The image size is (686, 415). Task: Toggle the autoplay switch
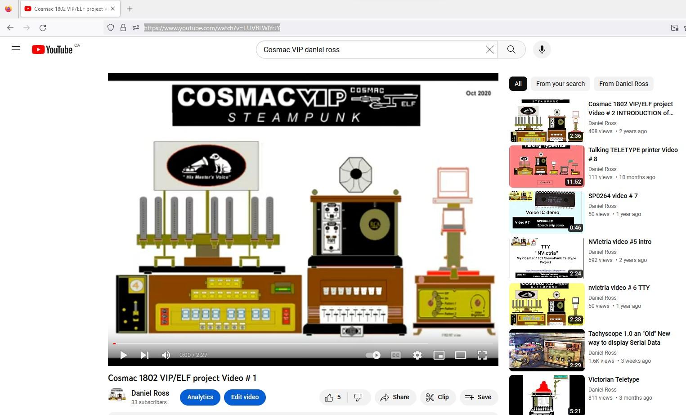click(373, 355)
